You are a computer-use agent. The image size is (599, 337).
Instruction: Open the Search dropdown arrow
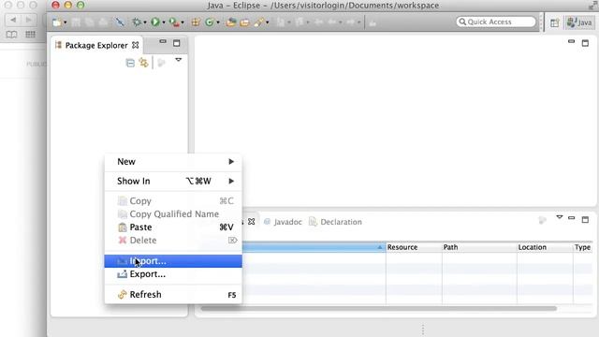coord(267,22)
